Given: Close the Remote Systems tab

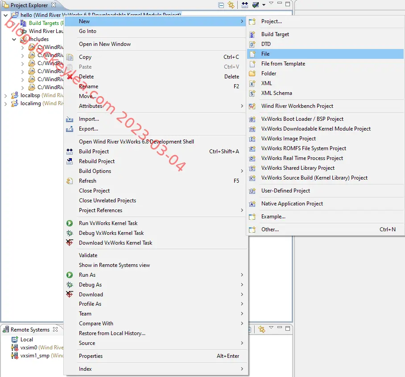Looking at the screenshot, I should [55, 329].
